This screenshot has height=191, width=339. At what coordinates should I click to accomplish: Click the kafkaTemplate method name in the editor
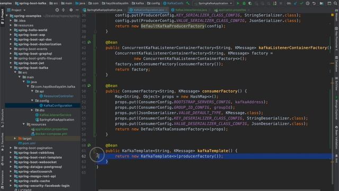[x=213, y=151]
